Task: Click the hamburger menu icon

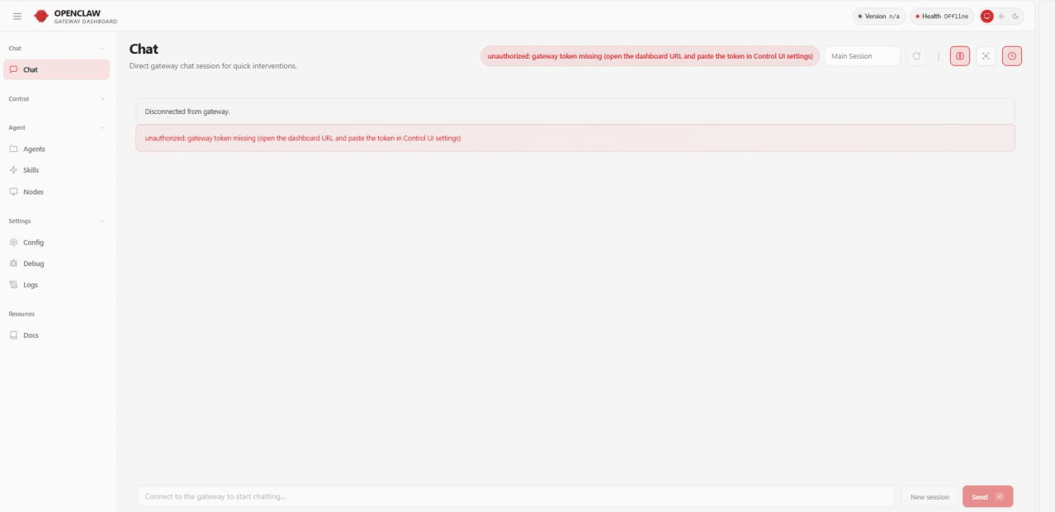Action: (x=17, y=16)
